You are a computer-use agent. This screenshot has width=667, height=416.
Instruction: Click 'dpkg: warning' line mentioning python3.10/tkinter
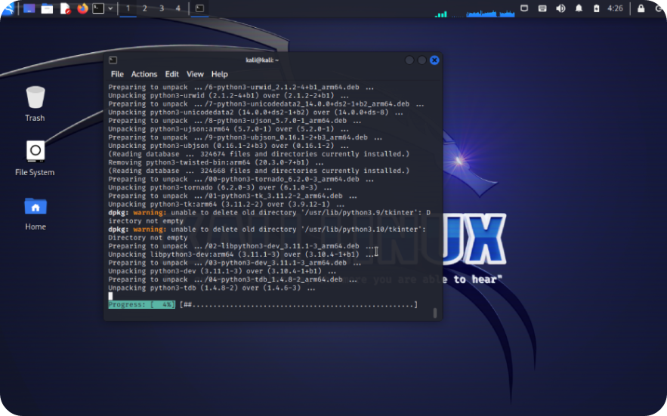(267, 230)
